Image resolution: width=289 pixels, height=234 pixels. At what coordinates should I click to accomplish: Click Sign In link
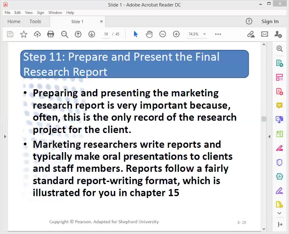pyautogui.click(x=270, y=22)
